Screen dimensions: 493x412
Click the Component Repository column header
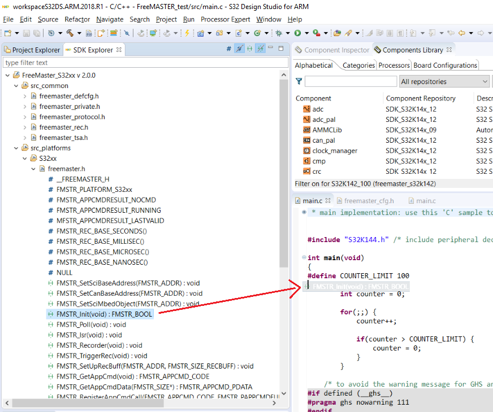(421, 98)
